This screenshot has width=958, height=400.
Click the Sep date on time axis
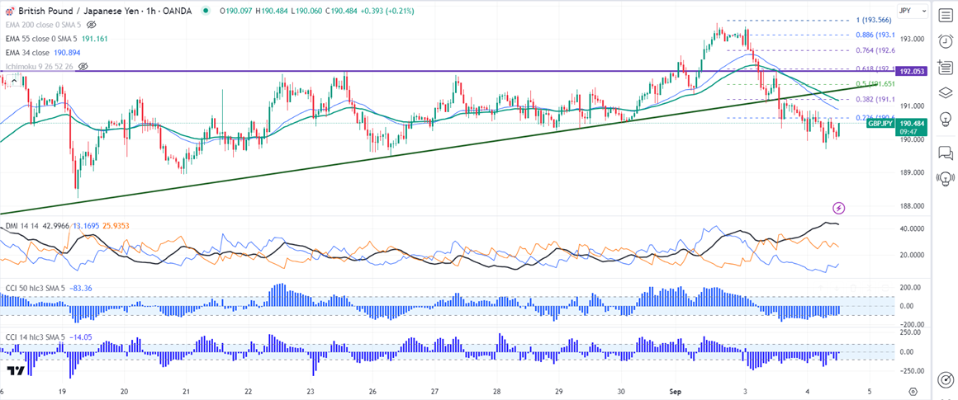coord(676,392)
